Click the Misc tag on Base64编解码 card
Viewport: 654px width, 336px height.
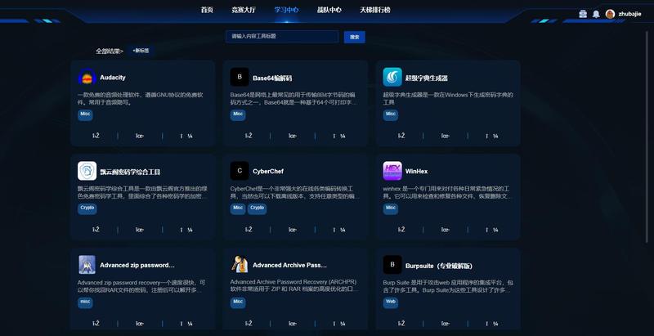238,114
